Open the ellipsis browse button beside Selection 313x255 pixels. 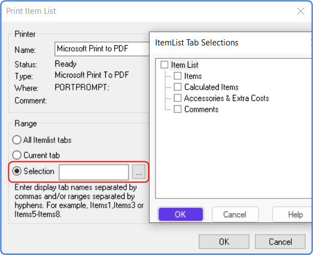tap(138, 172)
